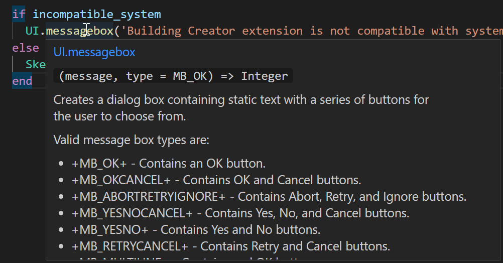Place cursor on incompatible_system identifier
503x263 pixels.
point(97,15)
